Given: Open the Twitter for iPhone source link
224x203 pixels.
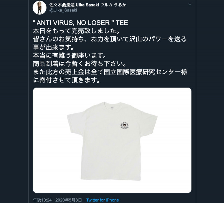Looking at the screenshot, I should (x=102, y=200).
